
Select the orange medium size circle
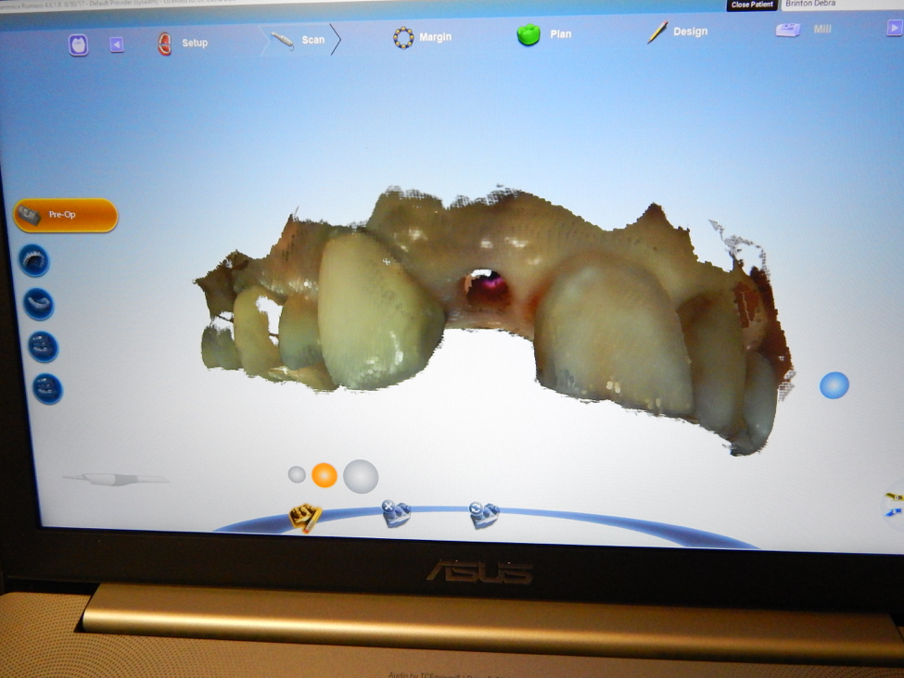point(324,475)
